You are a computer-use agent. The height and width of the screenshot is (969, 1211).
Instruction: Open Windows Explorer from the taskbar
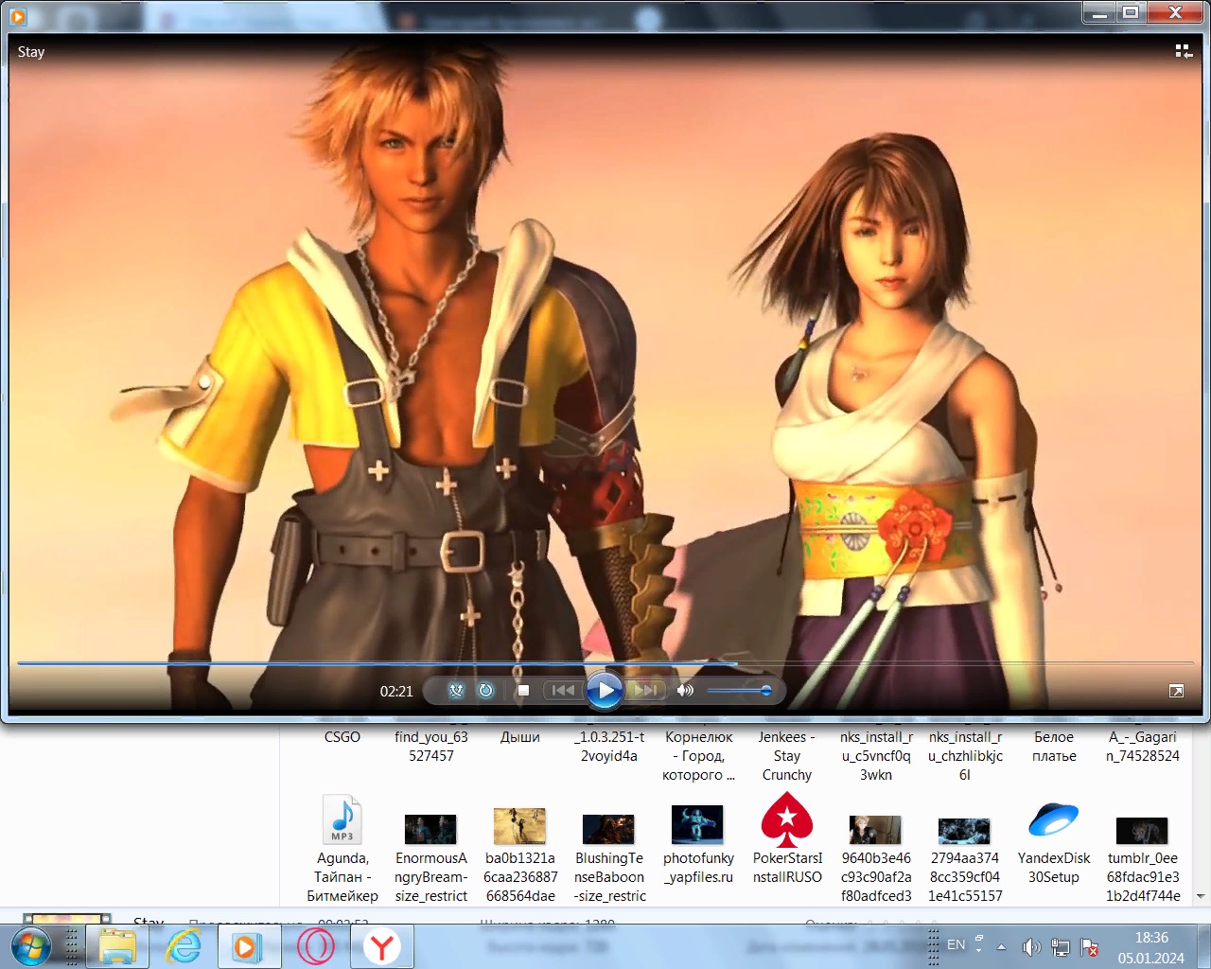(117, 946)
